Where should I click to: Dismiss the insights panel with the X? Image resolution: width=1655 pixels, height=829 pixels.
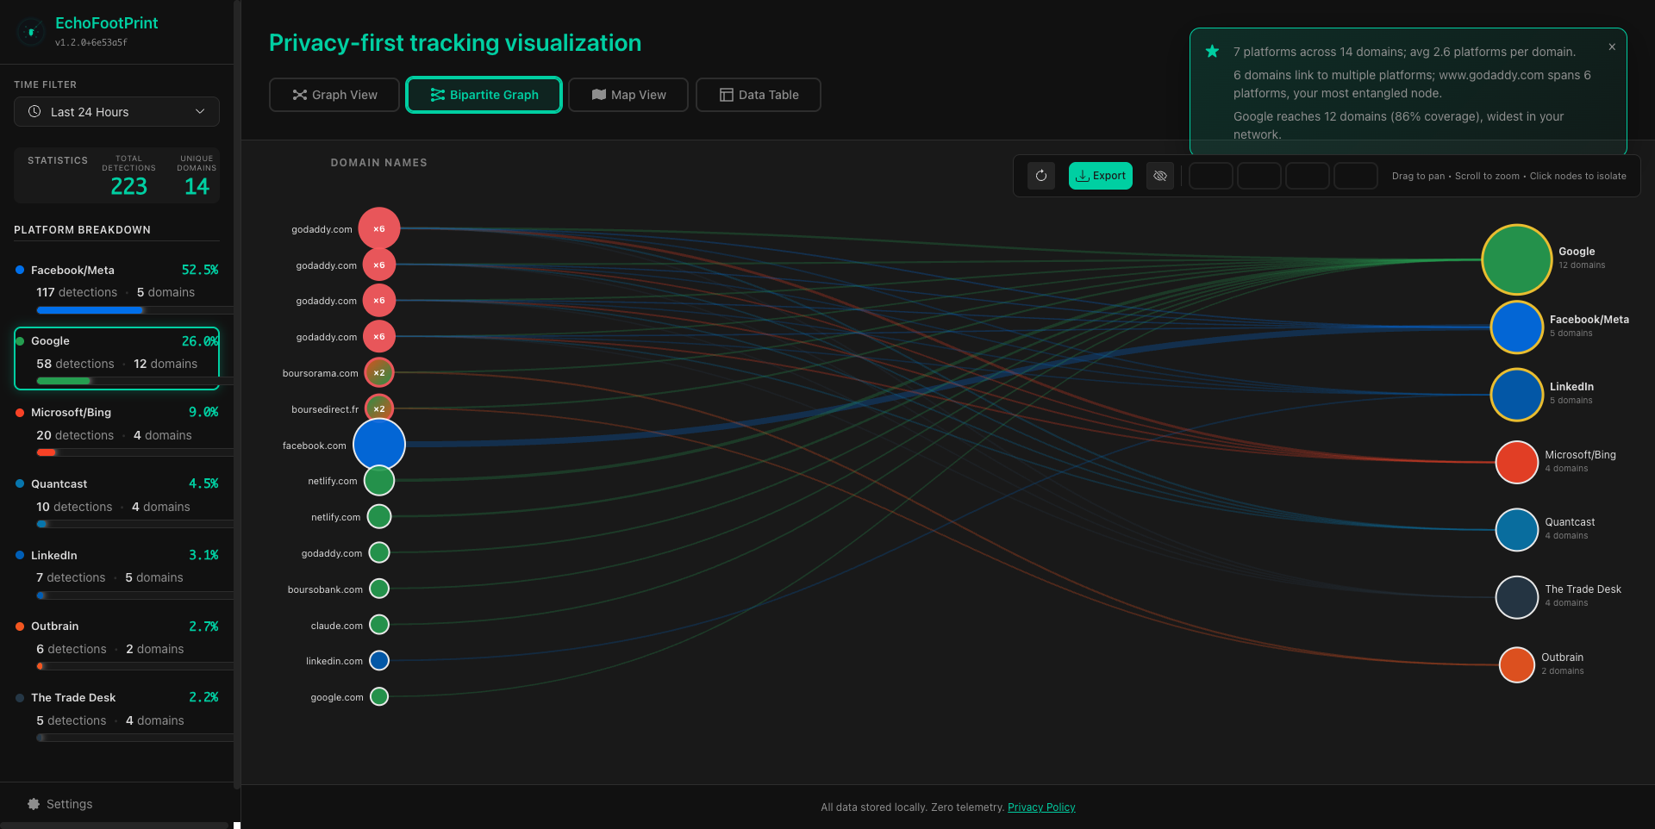[1611, 47]
